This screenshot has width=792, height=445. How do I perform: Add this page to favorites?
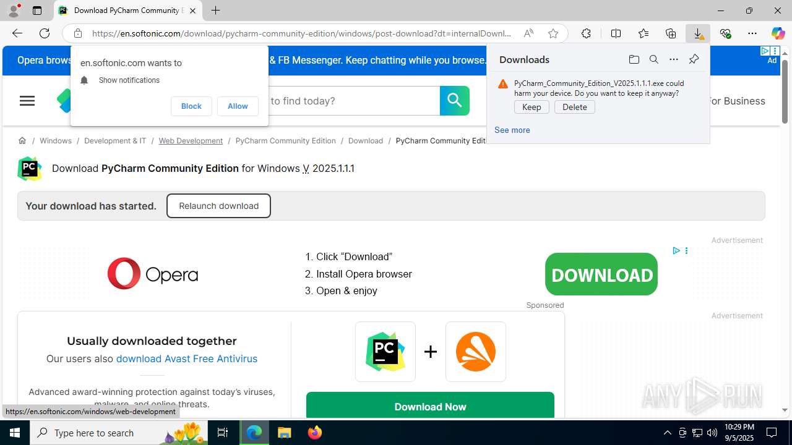click(553, 33)
